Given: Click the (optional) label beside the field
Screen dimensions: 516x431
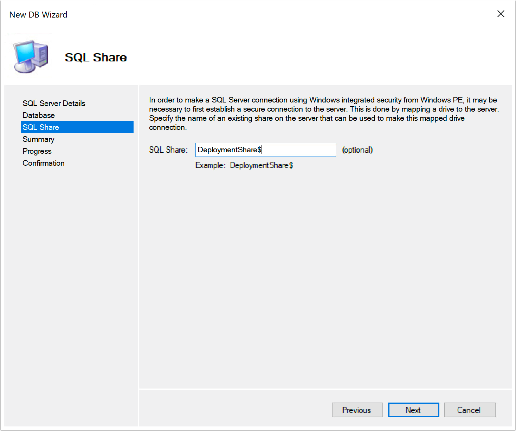Looking at the screenshot, I should pyautogui.click(x=357, y=150).
